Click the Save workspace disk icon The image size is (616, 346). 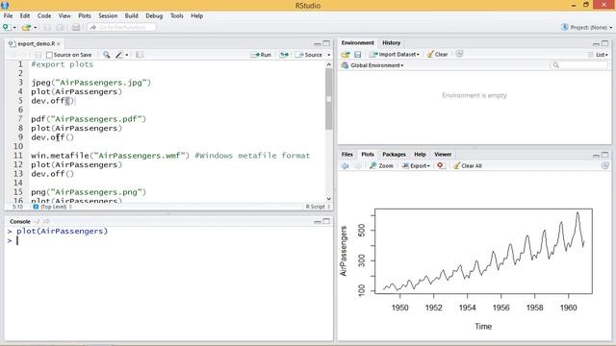357,55
